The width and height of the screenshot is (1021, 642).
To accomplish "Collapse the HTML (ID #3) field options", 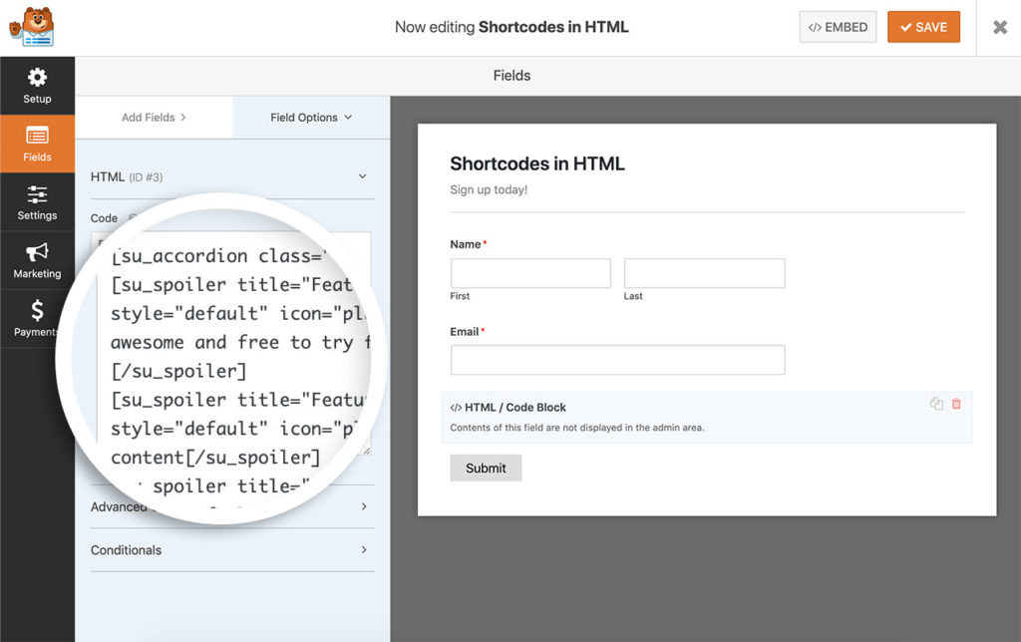I will click(x=362, y=176).
